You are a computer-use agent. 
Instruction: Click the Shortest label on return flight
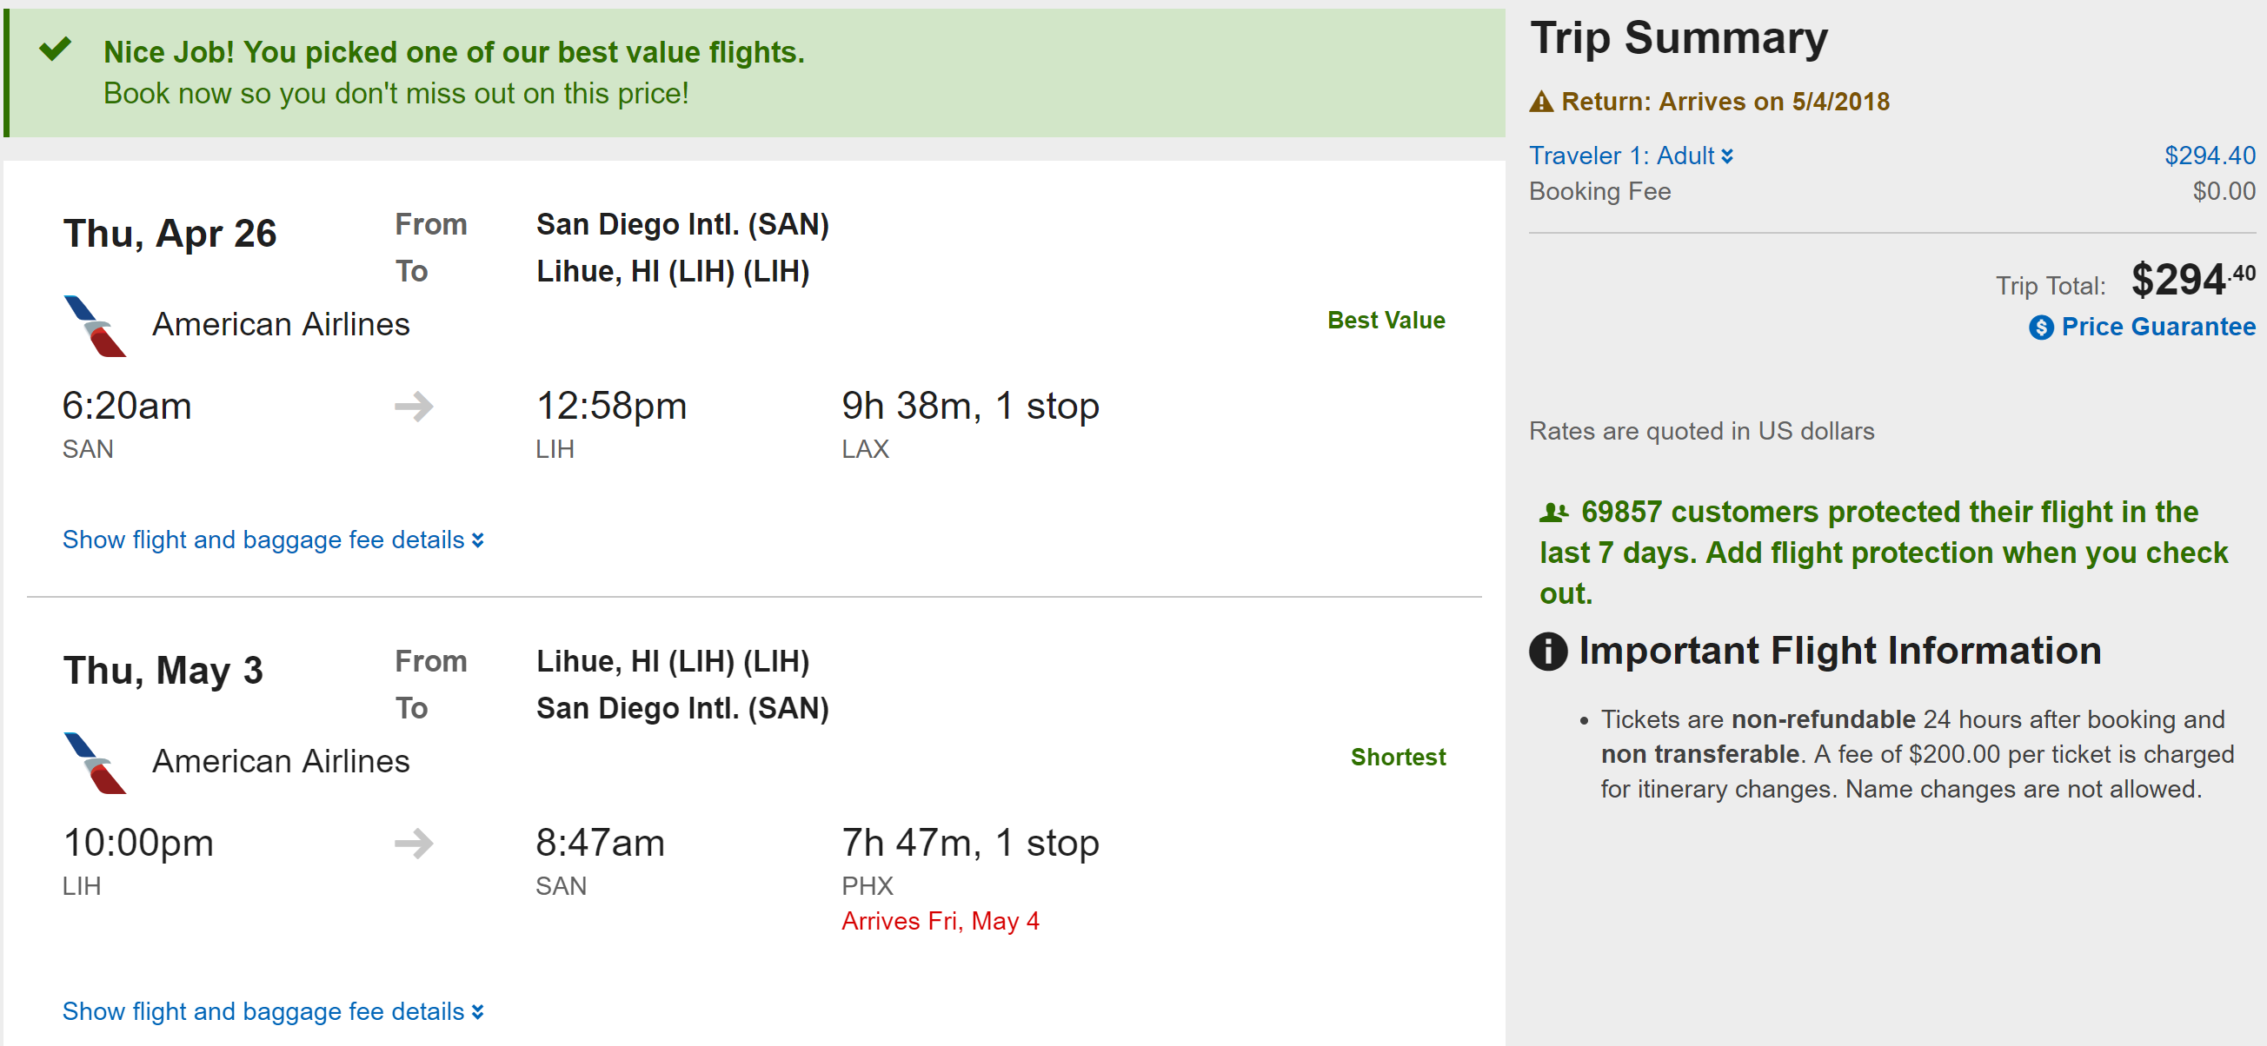[1398, 758]
